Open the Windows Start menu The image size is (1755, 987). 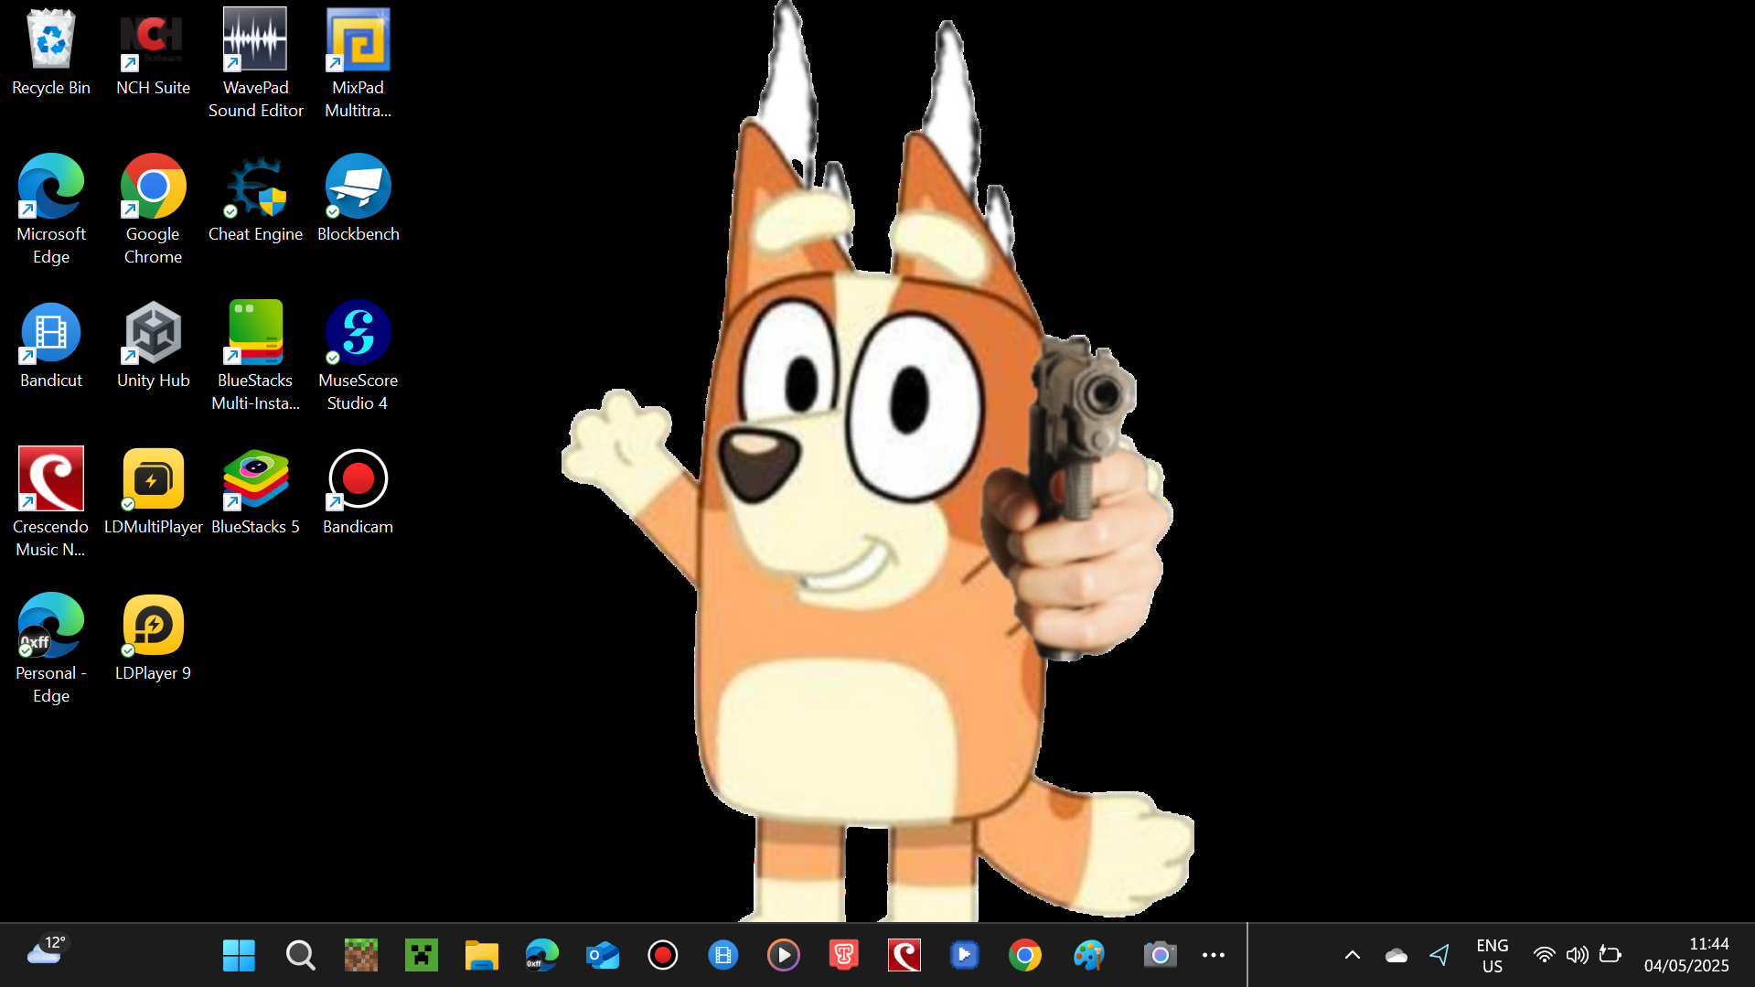239,955
